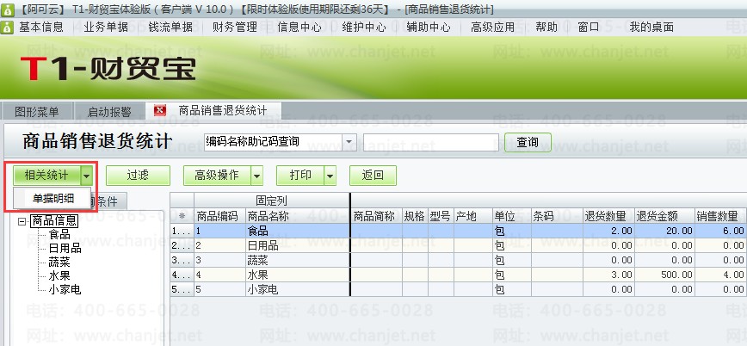
Task: Open the 基本信息 menu
Action: tap(41, 28)
